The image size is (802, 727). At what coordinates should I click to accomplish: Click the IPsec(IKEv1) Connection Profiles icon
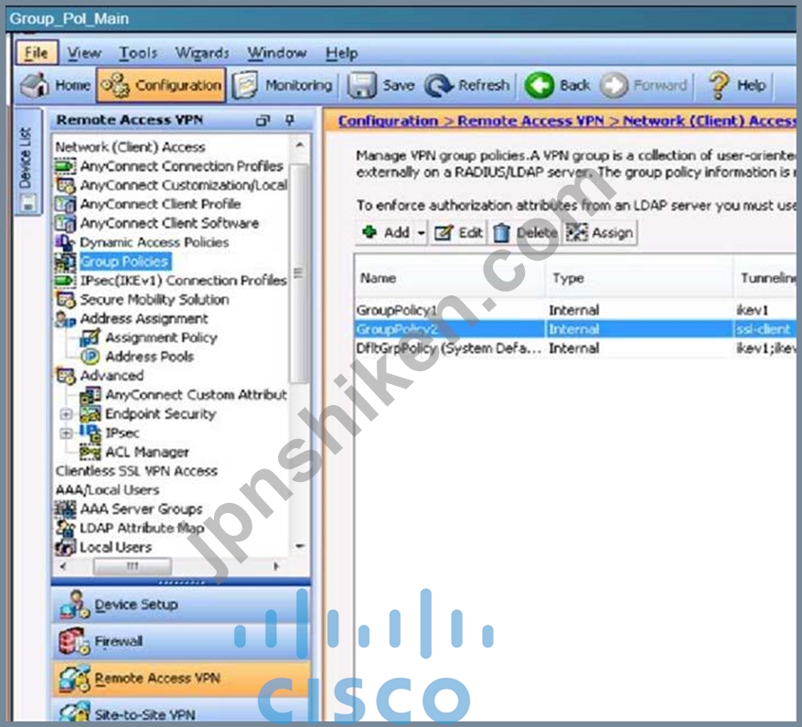coord(65,281)
